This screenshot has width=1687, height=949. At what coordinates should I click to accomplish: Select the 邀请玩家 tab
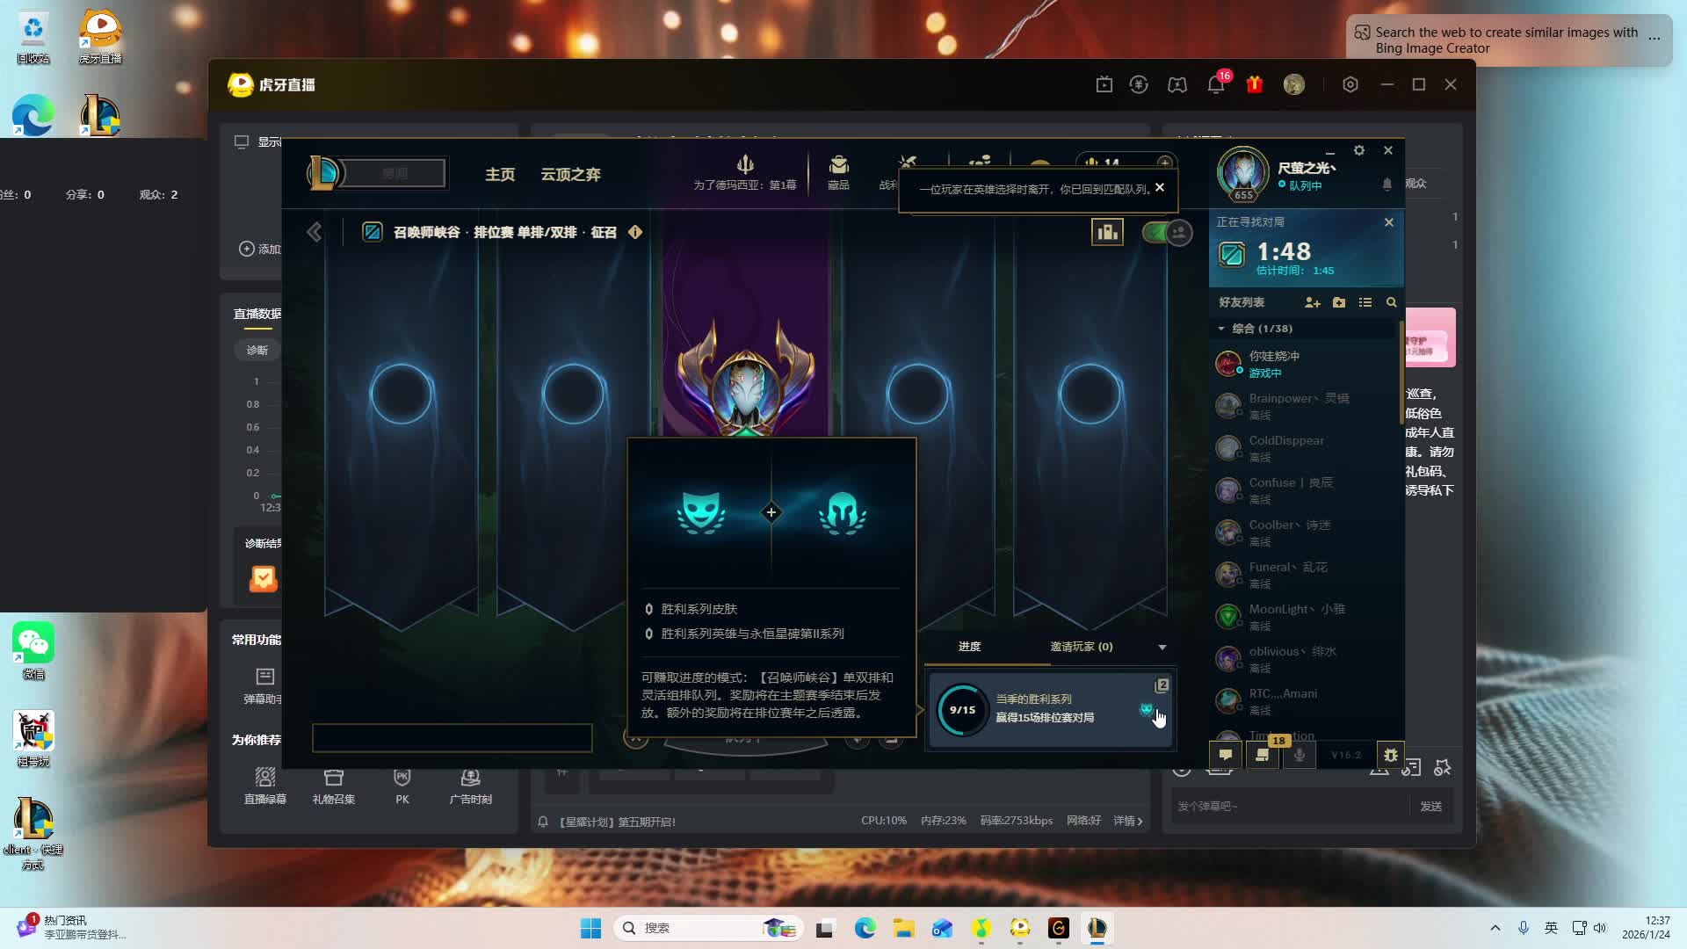pos(1081,647)
